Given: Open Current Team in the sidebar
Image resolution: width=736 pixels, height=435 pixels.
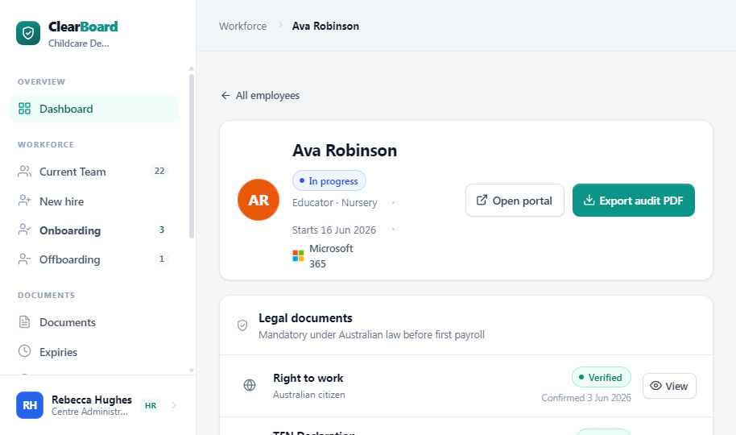Looking at the screenshot, I should 94,172.
